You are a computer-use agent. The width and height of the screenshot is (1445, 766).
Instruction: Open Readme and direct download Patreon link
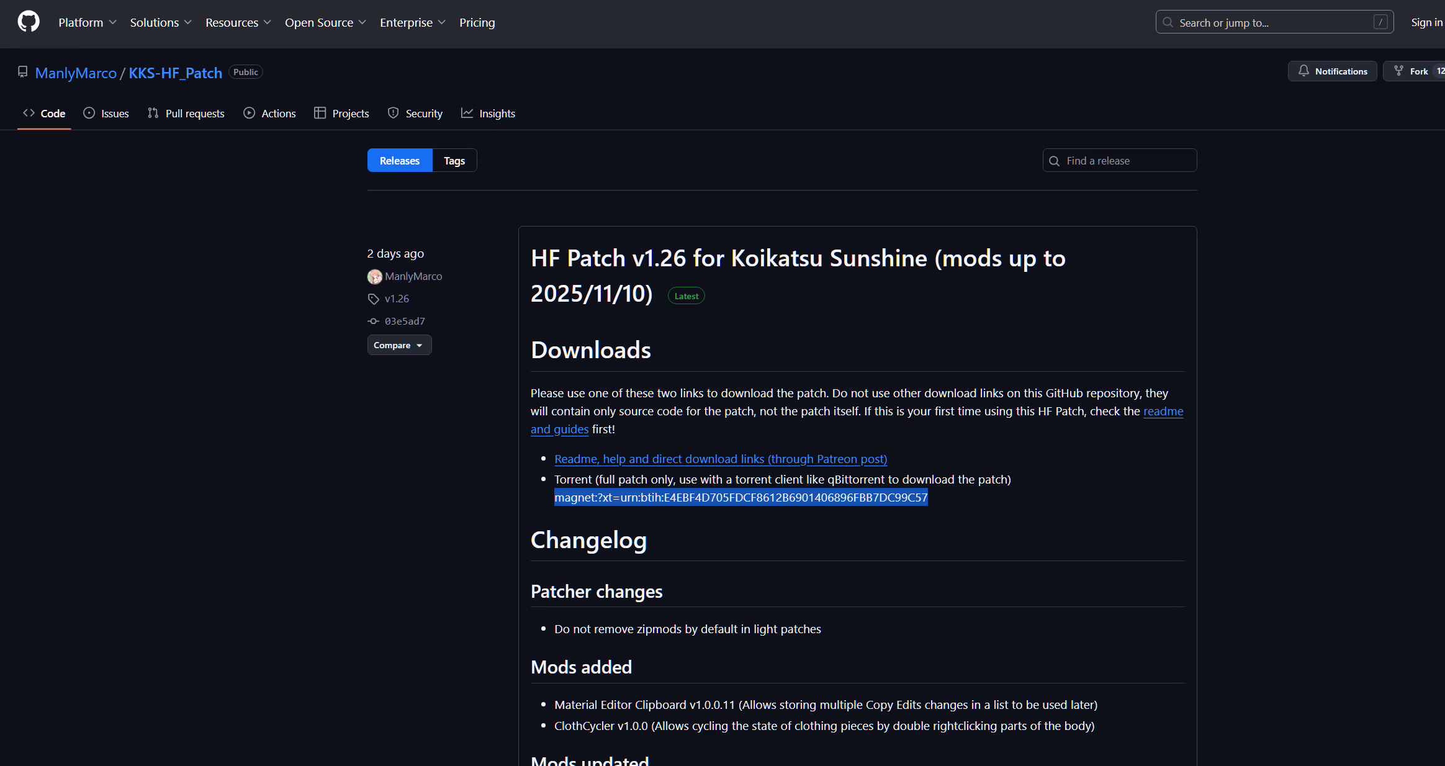[x=721, y=459]
